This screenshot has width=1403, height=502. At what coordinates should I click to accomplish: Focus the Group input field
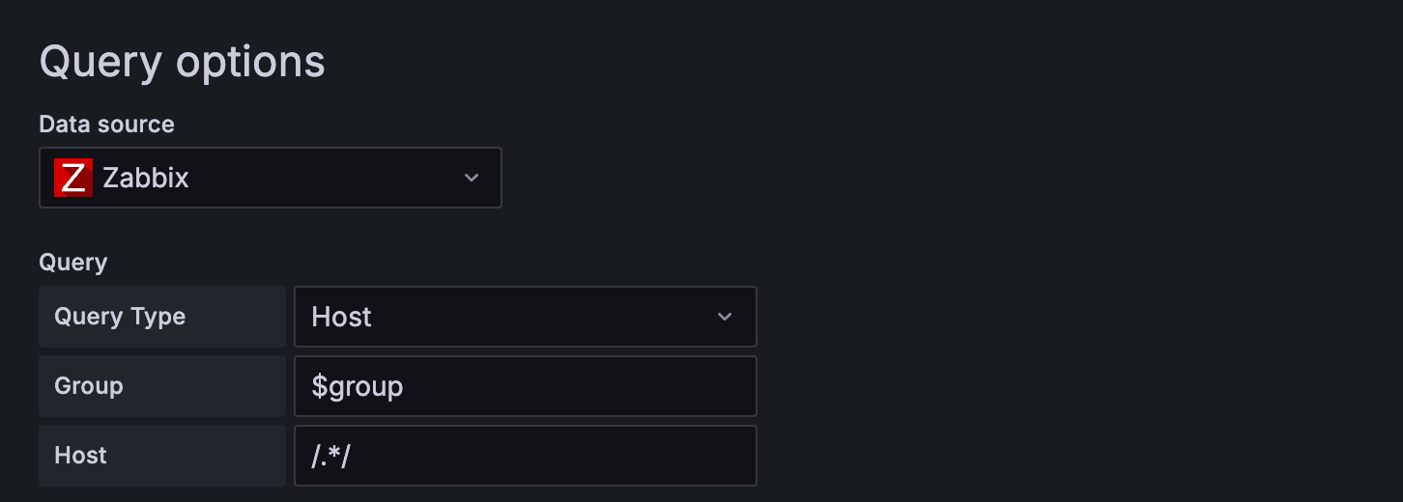click(x=525, y=386)
